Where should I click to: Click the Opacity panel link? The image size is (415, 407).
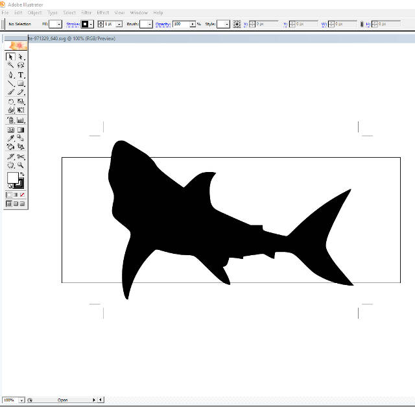[x=163, y=24]
